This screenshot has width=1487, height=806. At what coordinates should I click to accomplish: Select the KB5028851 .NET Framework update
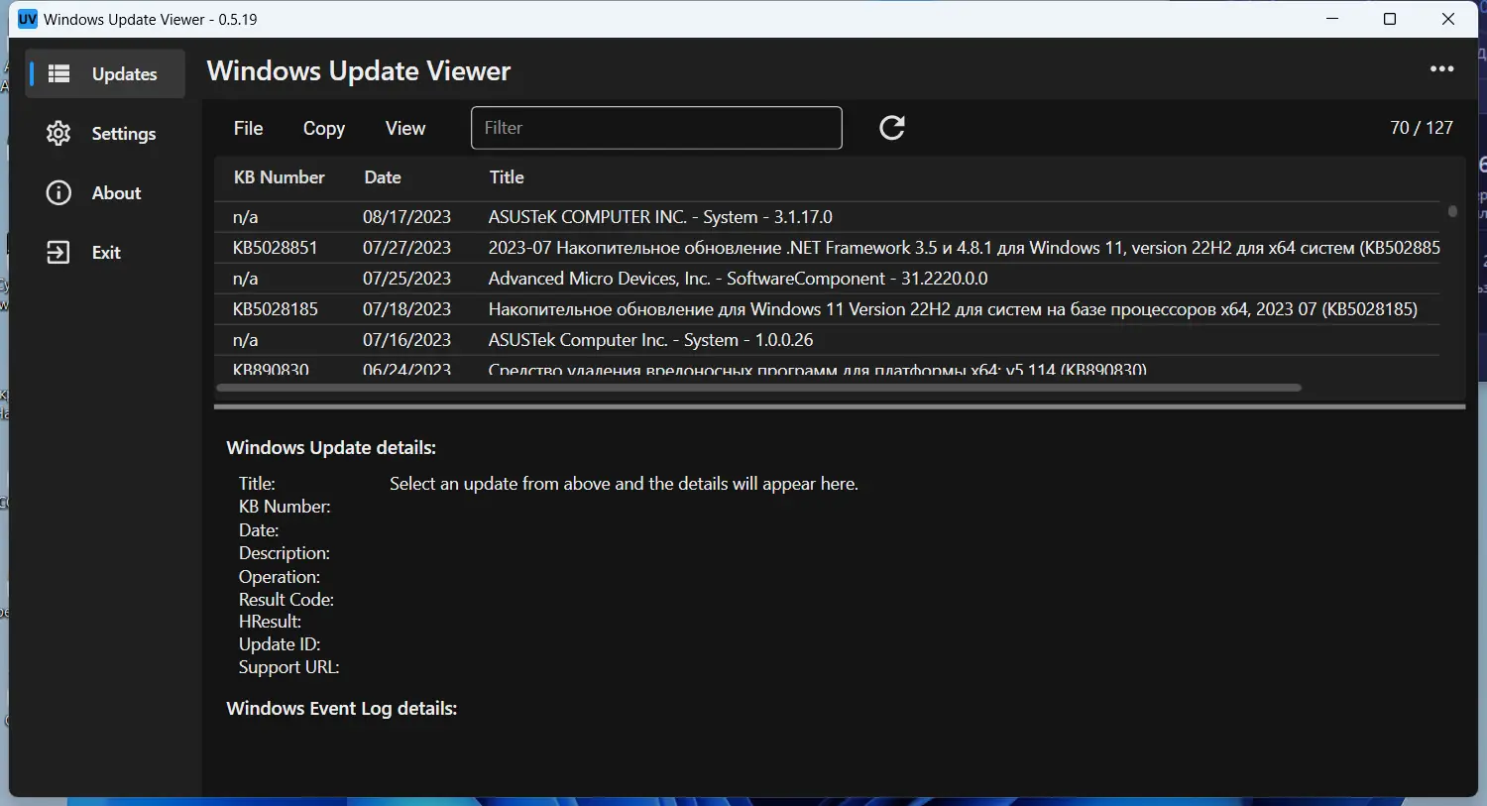(x=694, y=247)
